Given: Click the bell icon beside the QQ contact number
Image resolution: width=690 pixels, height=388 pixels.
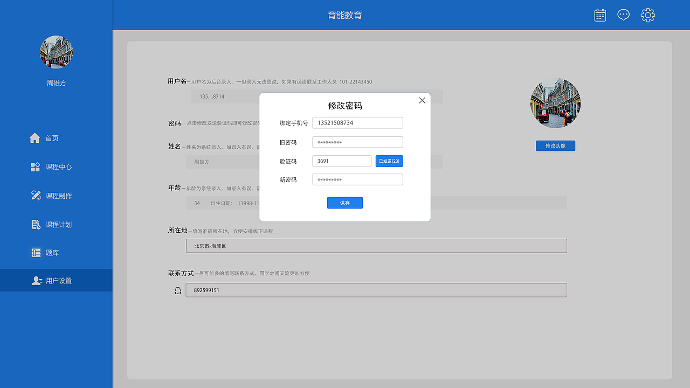Looking at the screenshot, I should 178,290.
